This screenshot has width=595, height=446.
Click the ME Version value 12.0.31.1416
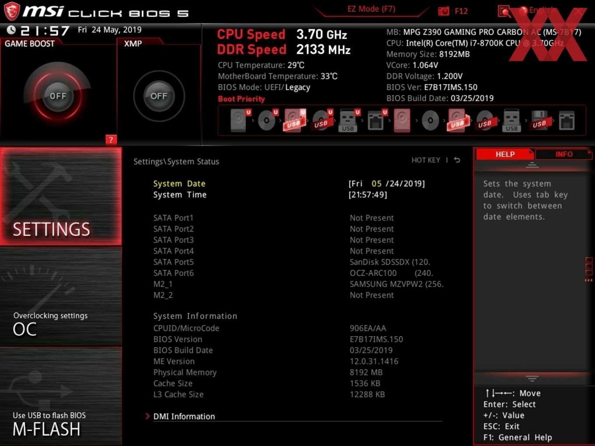[x=374, y=361]
